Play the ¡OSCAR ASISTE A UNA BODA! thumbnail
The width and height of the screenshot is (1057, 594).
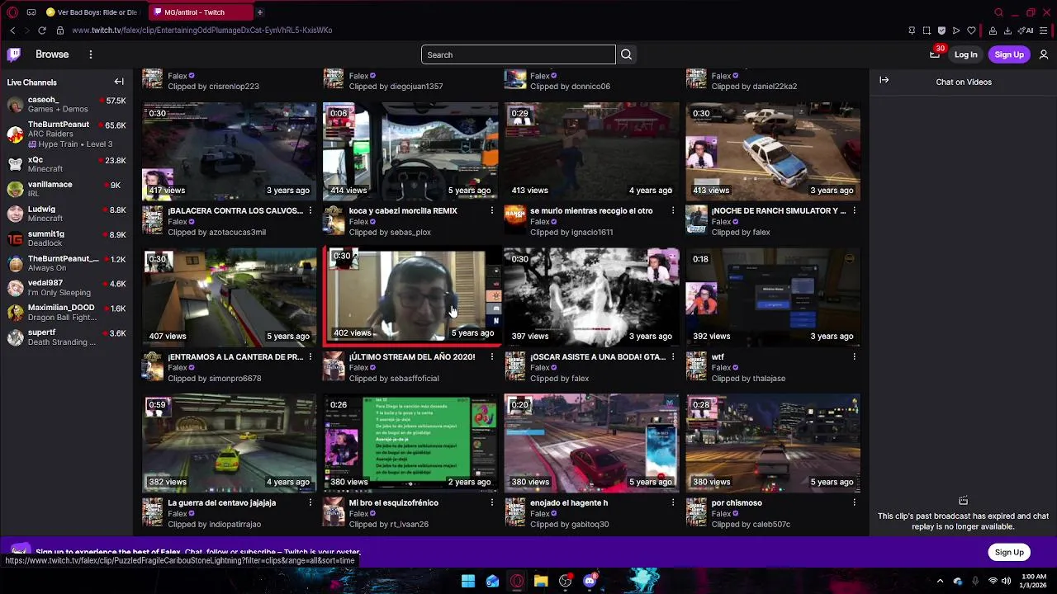pos(591,297)
